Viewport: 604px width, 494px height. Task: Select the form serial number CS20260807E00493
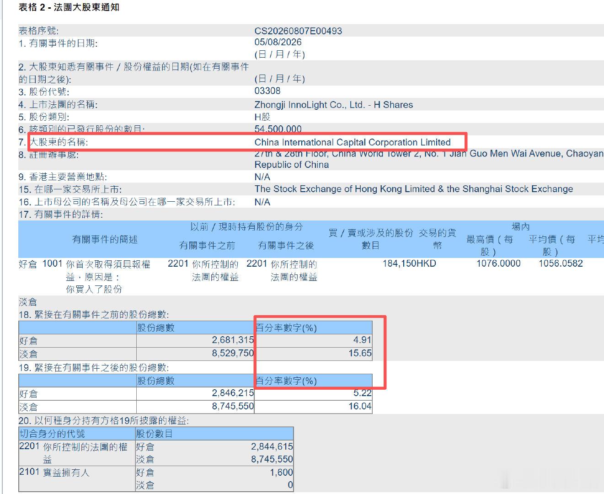[298, 31]
